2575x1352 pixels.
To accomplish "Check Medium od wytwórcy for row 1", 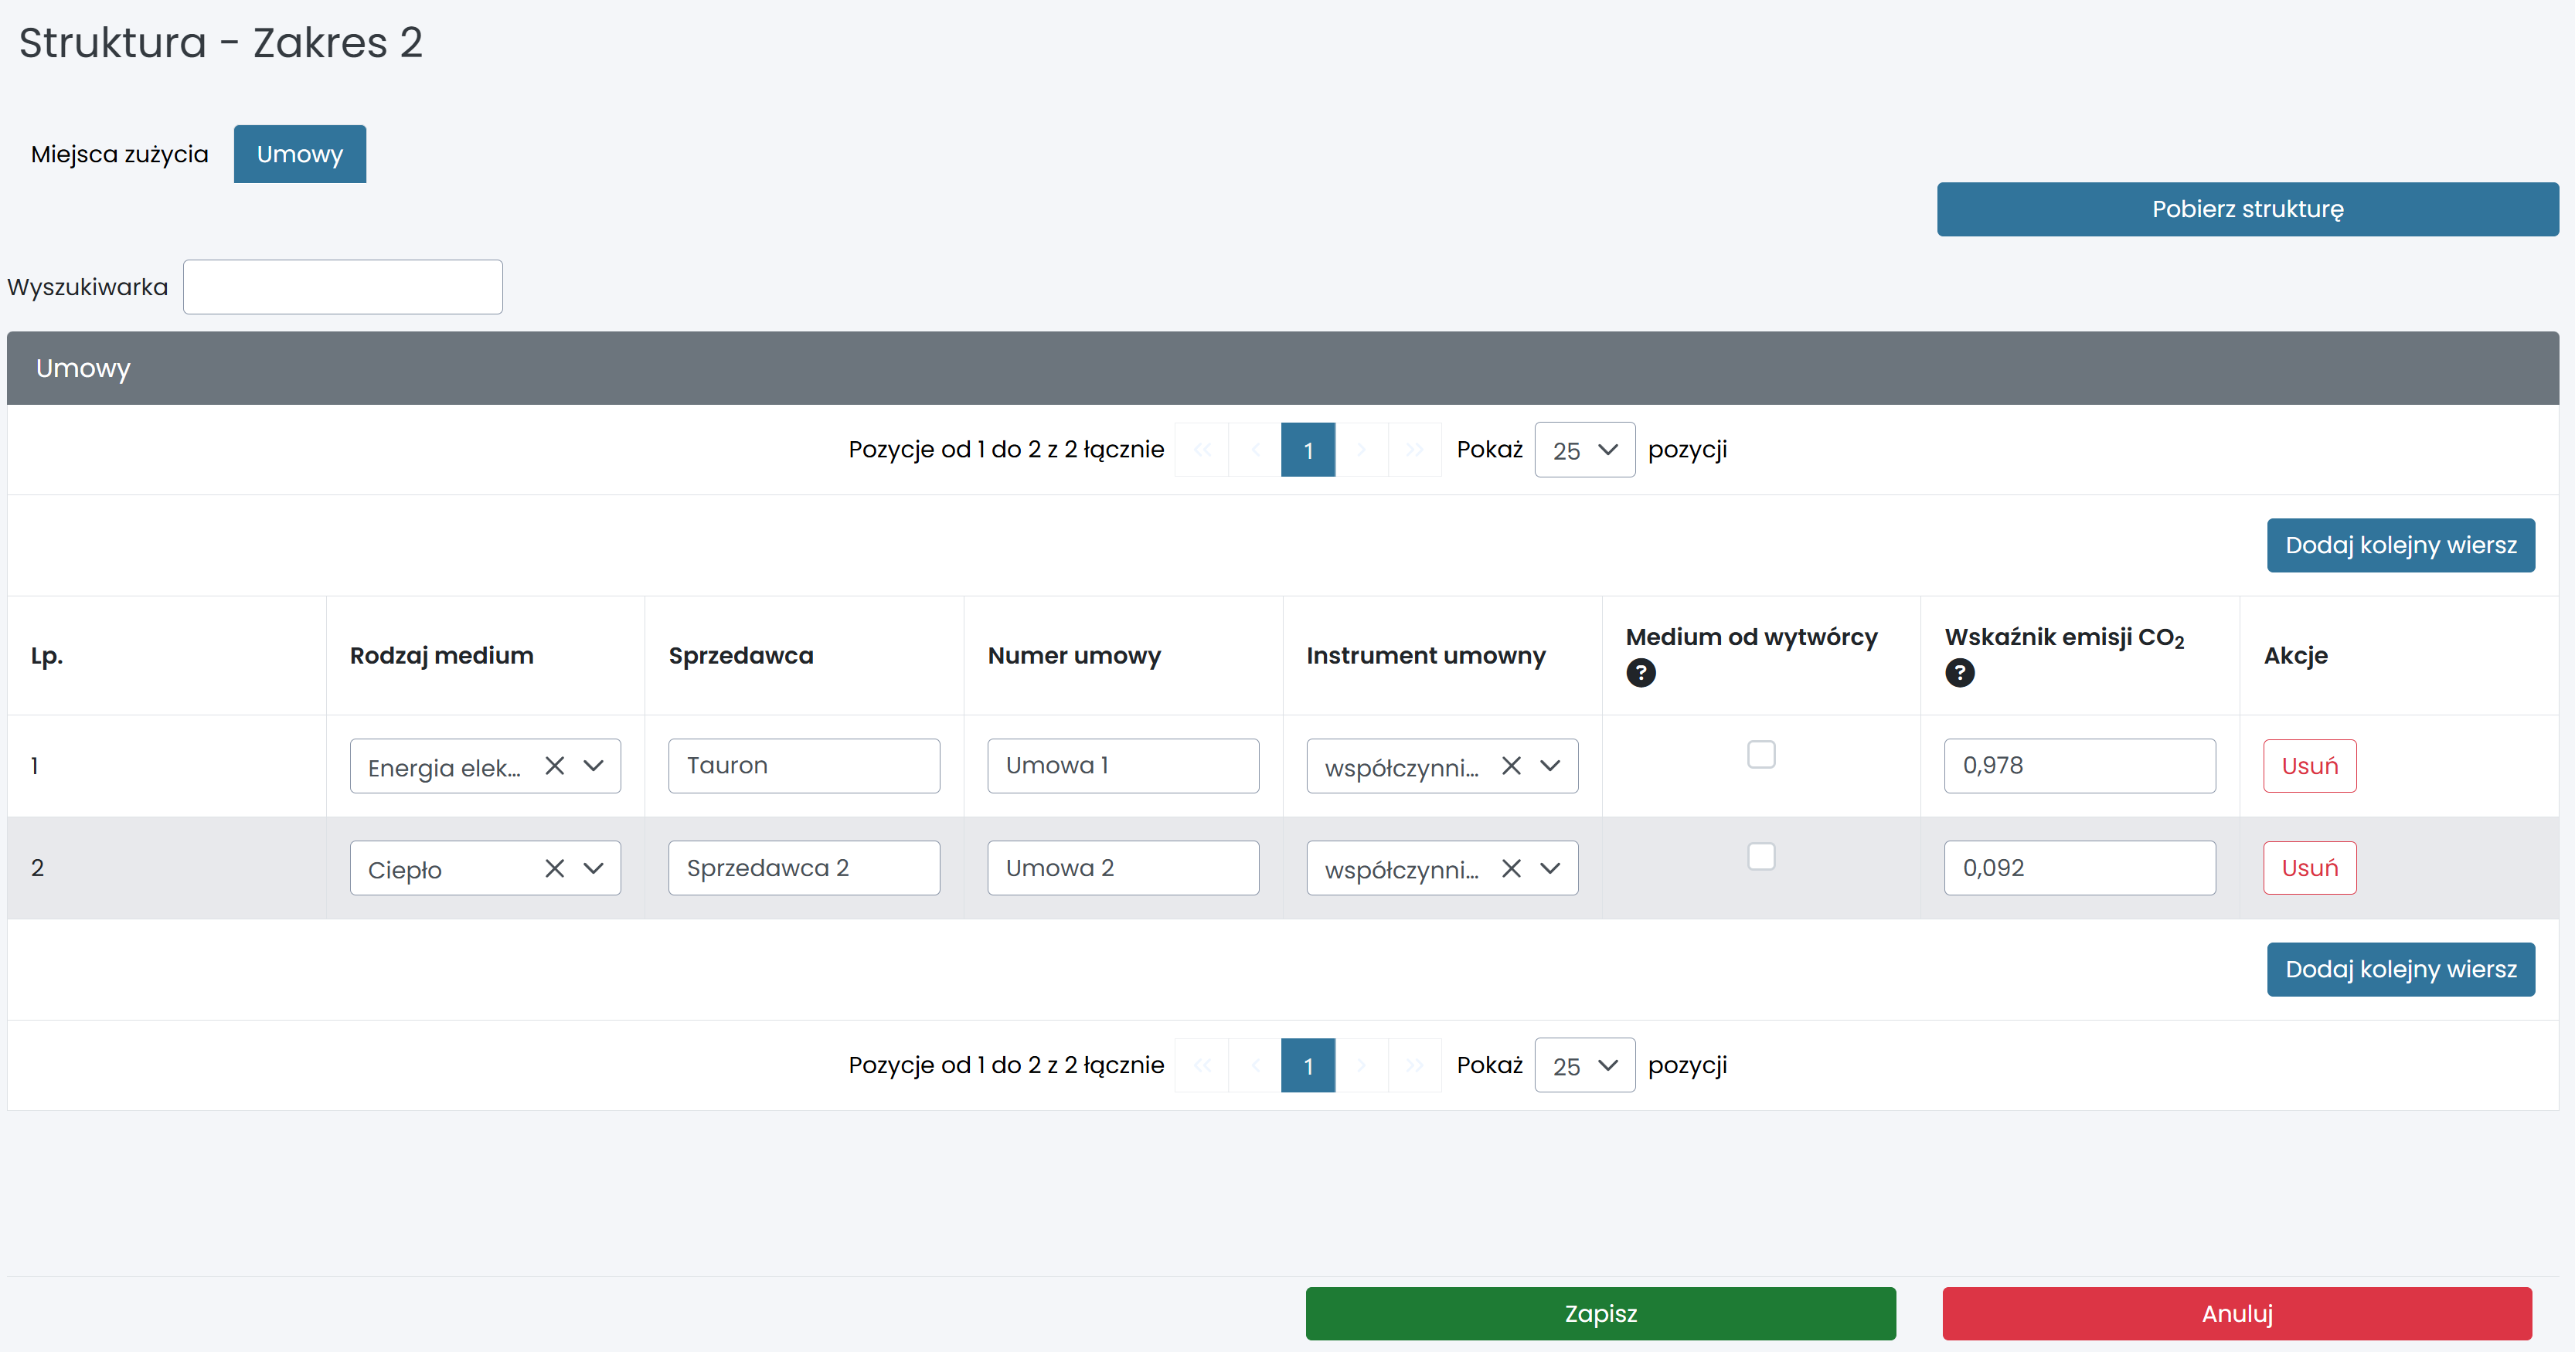I will click(x=1760, y=755).
